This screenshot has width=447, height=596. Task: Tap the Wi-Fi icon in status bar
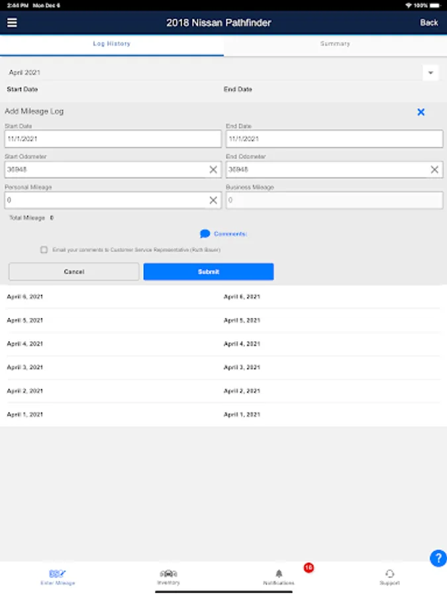[x=408, y=5]
